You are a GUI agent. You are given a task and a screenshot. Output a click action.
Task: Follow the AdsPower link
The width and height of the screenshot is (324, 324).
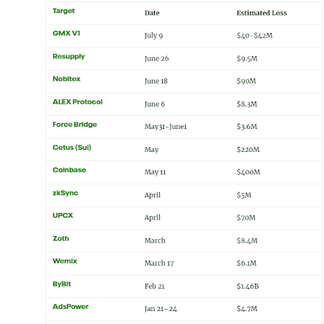click(x=71, y=307)
